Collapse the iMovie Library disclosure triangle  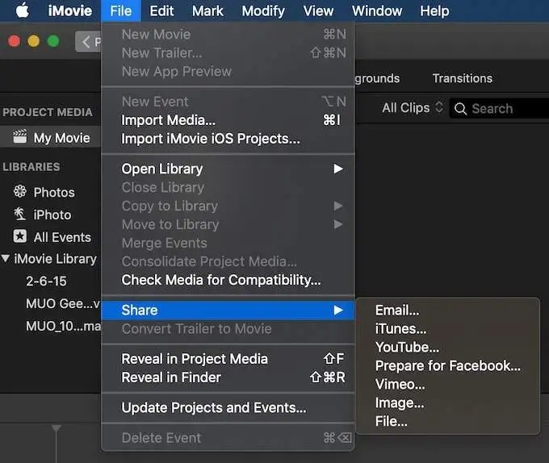click(x=6, y=258)
